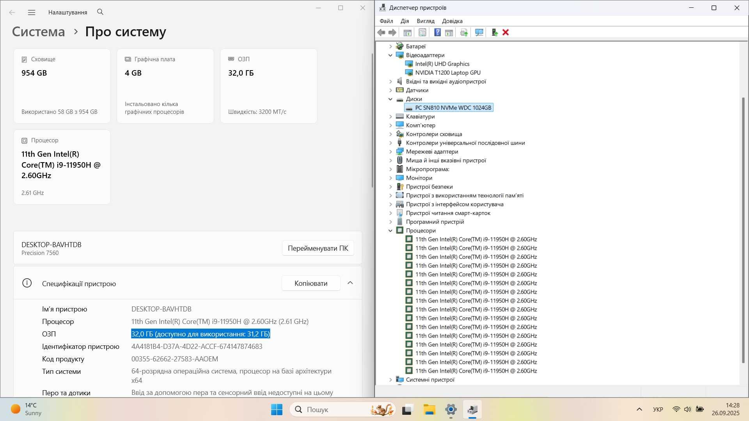Select the Комп'ютер tree item

(421, 126)
